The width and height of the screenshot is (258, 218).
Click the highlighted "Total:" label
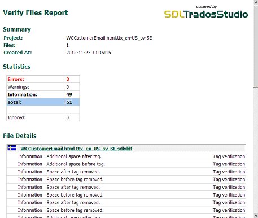click(14, 102)
